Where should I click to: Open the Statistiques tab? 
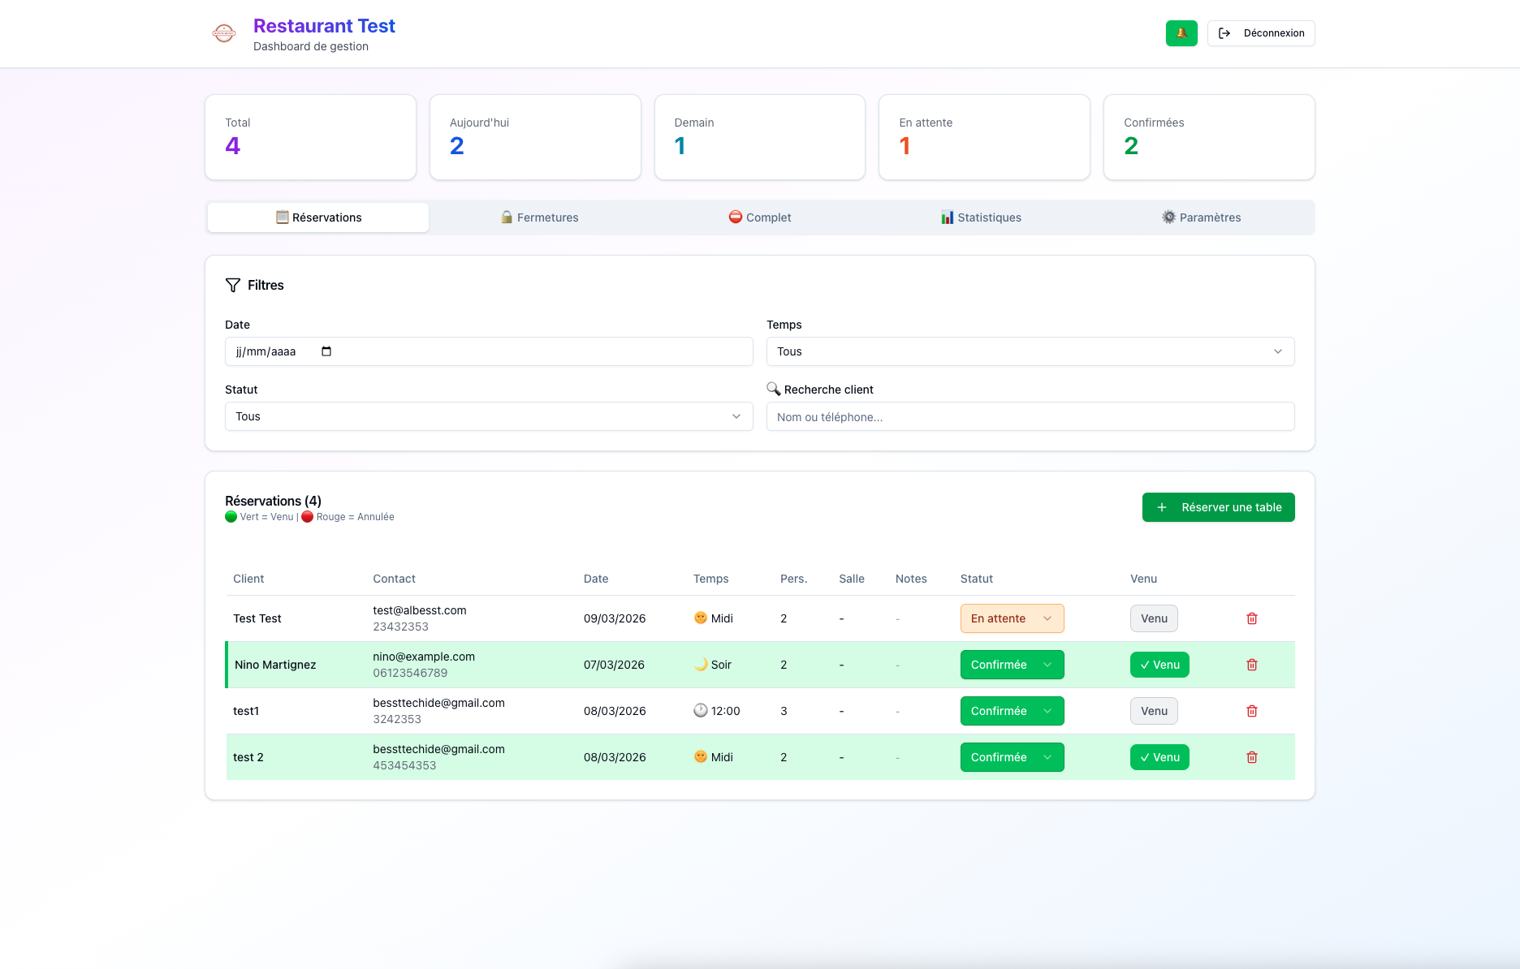point(981,217)
